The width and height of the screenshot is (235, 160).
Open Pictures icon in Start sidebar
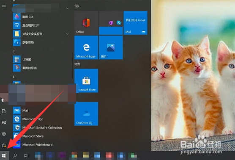coord(4,122)
